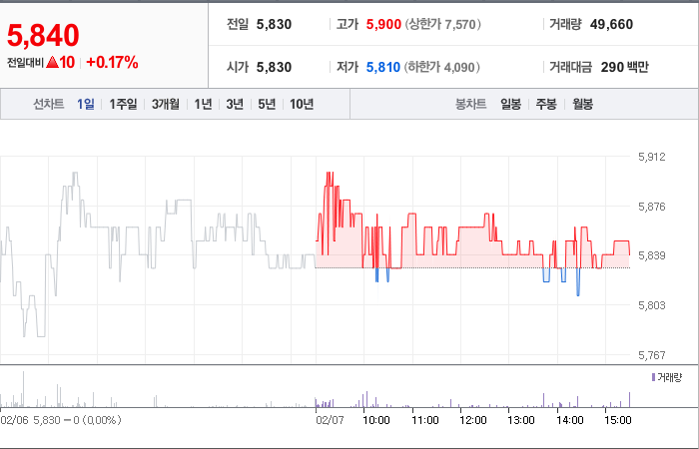Click the 상한가 7,570 text

(442, 24)
